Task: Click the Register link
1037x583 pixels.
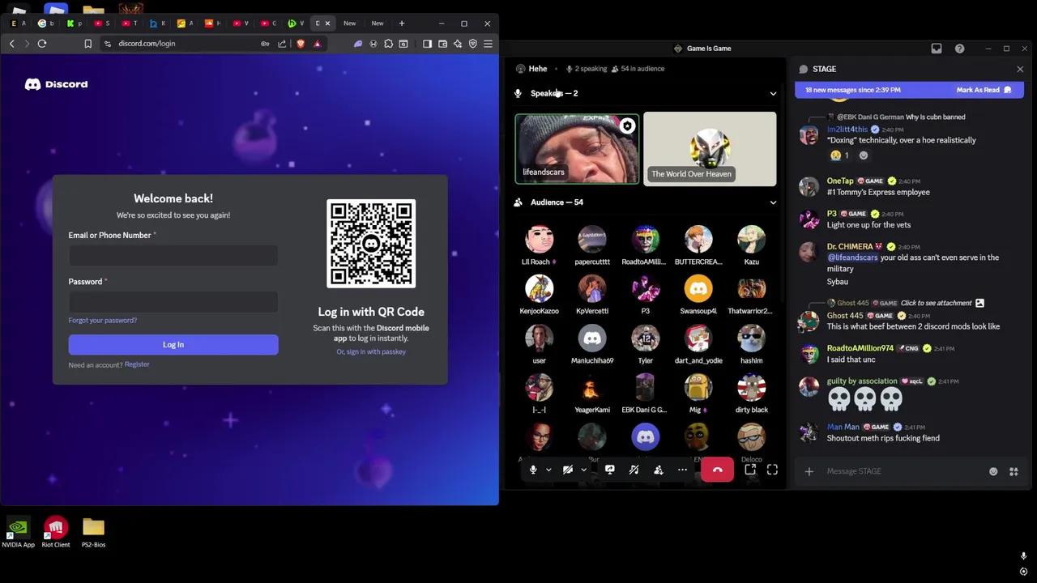Action: click(137, 364)
